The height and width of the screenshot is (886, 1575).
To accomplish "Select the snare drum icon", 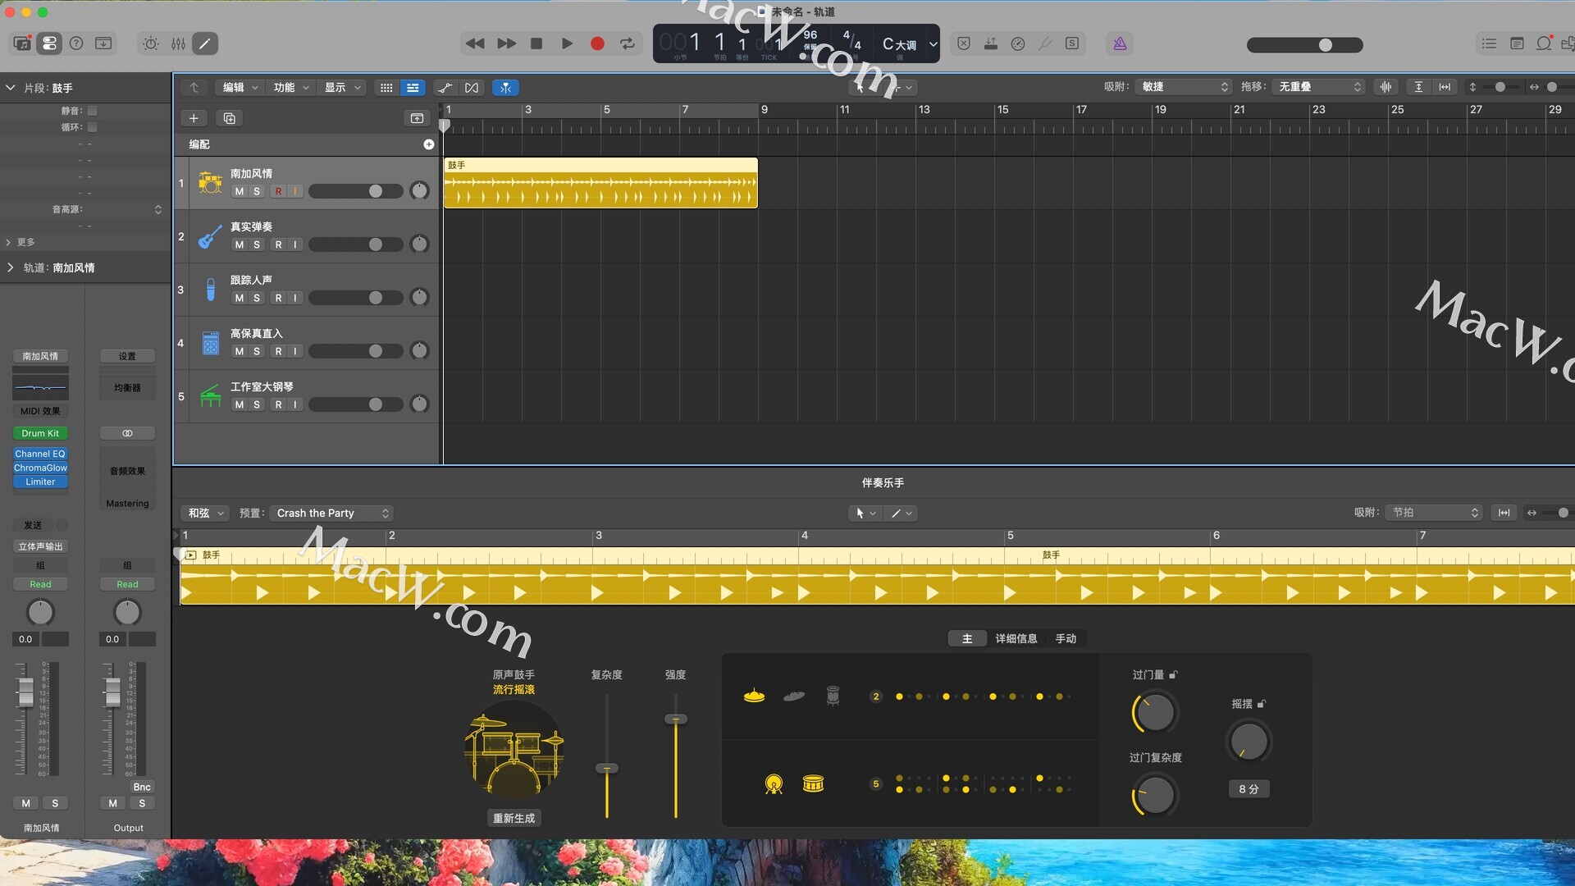I will (x=813, y=784).
